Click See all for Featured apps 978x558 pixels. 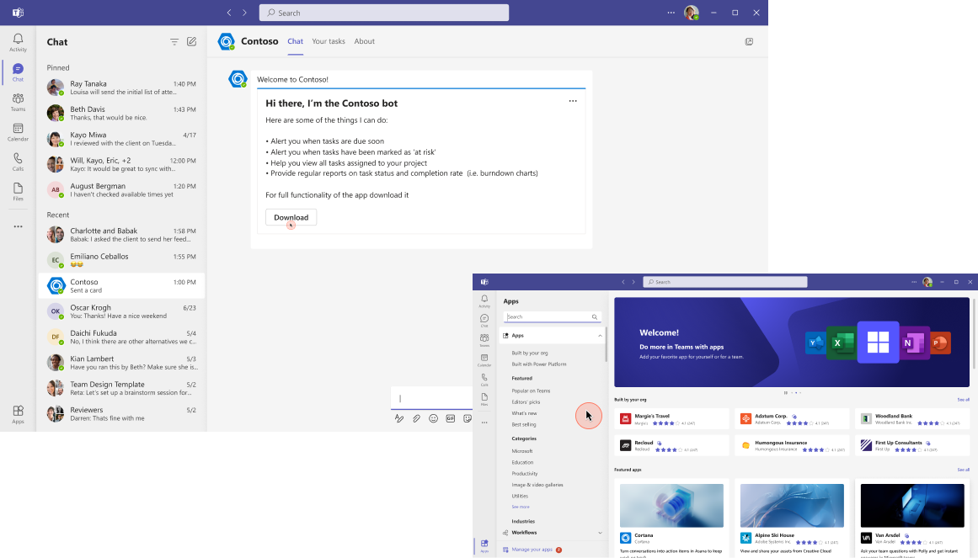tap(963, 470)
